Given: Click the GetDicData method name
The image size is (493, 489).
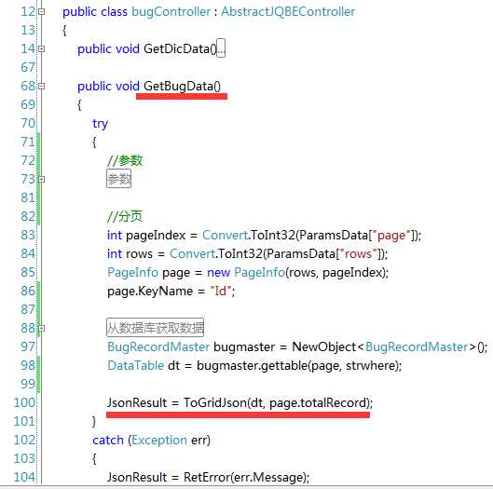Looking at the screenshot, I should tap(177, 49).
